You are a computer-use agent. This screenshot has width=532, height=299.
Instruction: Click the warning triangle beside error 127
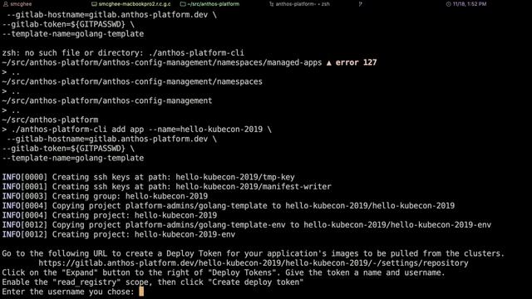[x=329, y=63]
